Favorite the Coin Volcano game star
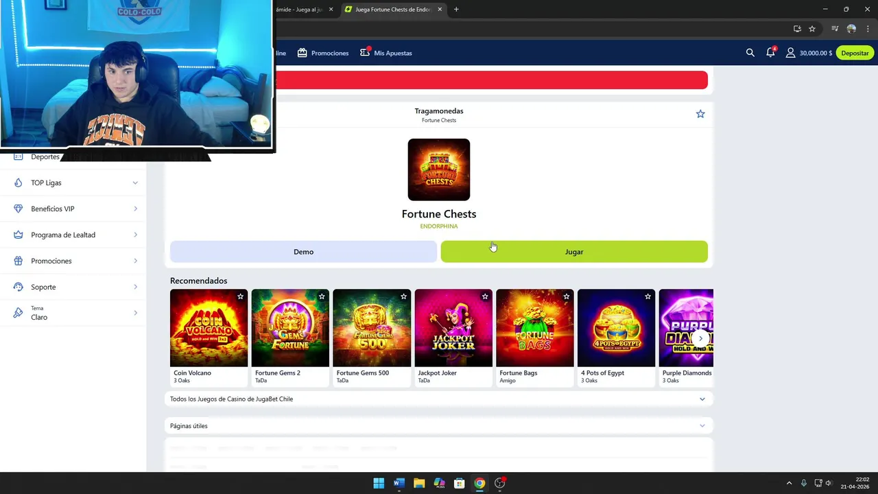 [x=240, y=296]
